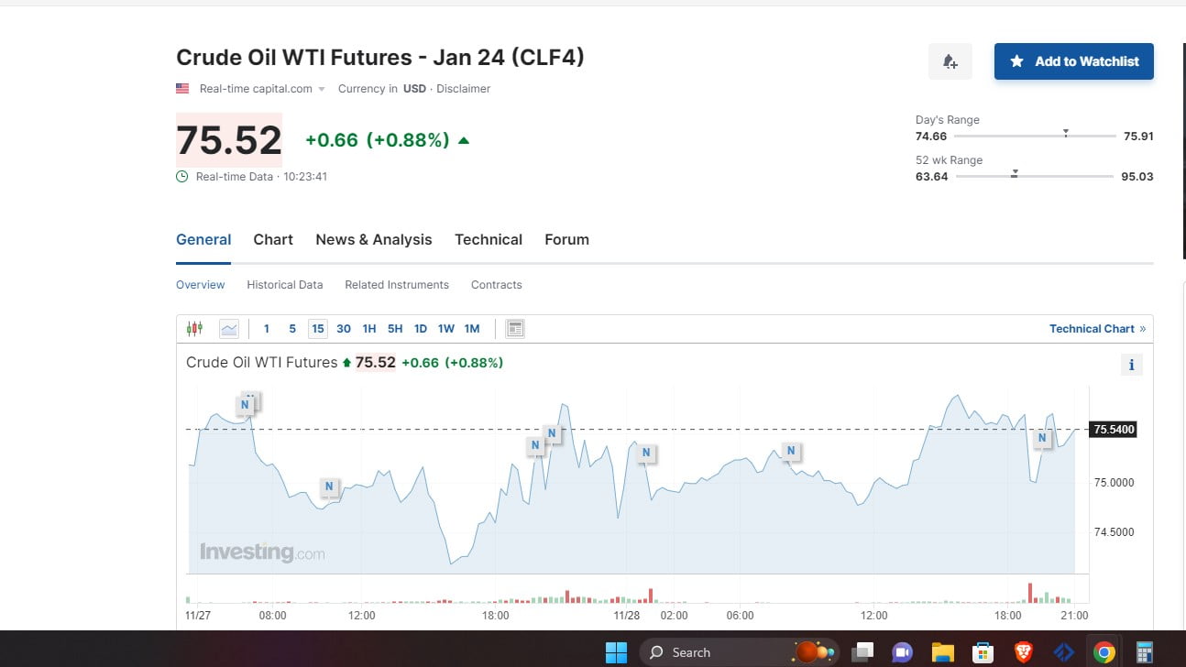
Task: Open the video chat app in taskbar
Action: point(902,652)
